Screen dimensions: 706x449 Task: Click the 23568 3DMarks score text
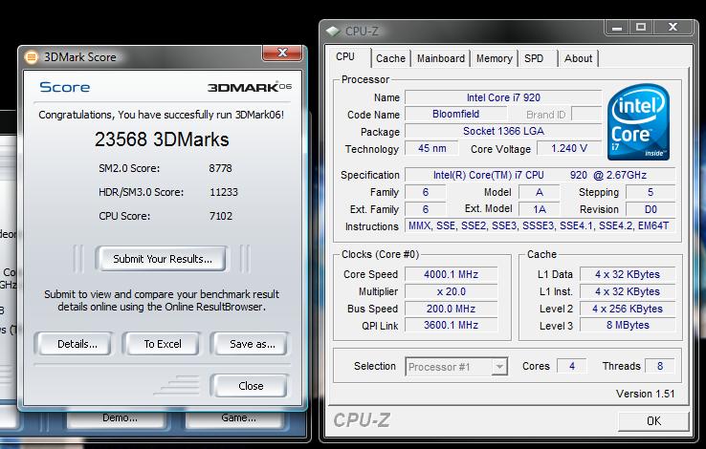[x=162, y=139]
